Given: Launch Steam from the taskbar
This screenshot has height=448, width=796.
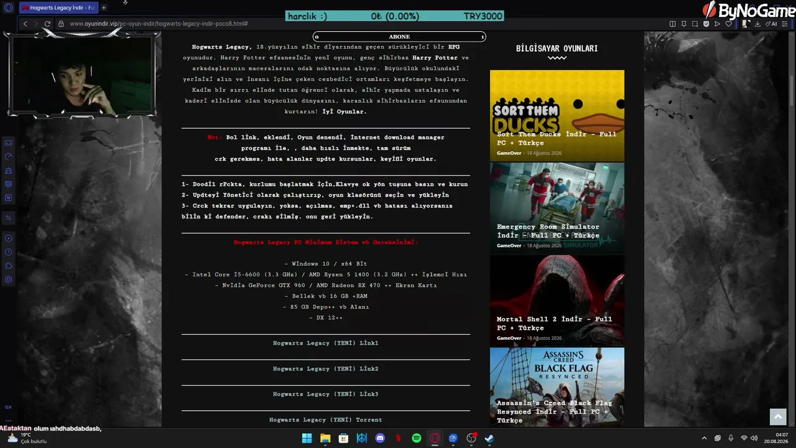Looking at the screenshot, I should (489, 438).
